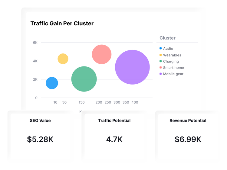Click the Traffic Gain Per Cluster title
Screen dimensions: 227x170
(x=62, y=24)
